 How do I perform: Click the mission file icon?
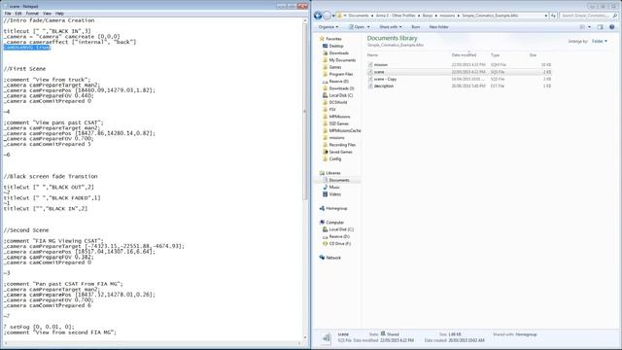coord(370,65)
